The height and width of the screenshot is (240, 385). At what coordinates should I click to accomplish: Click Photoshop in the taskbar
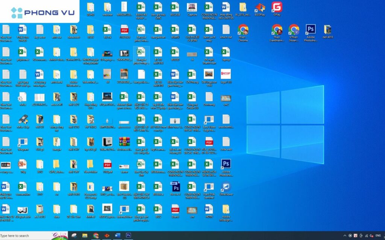(x=129, y=235)
